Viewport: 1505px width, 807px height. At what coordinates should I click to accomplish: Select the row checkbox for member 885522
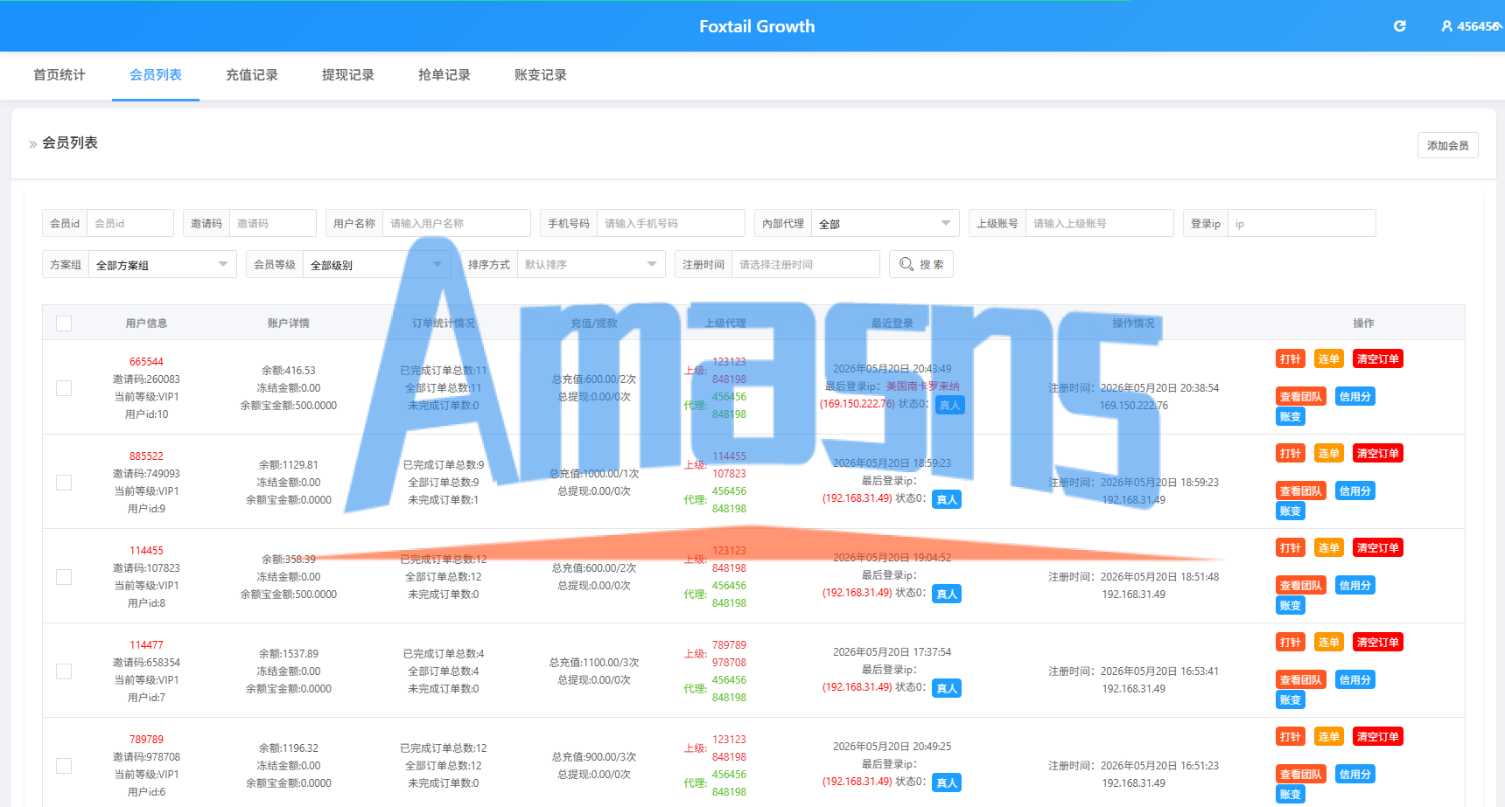coord(64,483)
